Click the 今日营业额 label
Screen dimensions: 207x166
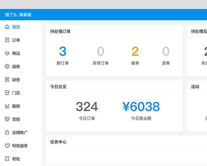point(141,118)
